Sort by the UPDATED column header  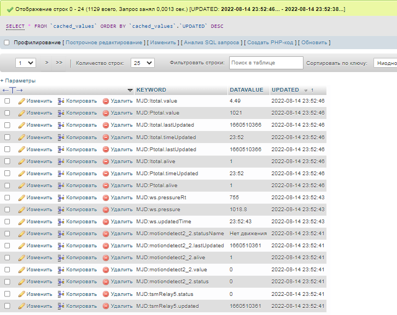pyautogui.click(x=285, y=90)
